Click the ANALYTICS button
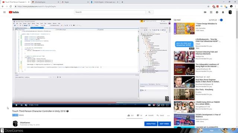This screenshot has height=133, width=238. pos(151,124)
